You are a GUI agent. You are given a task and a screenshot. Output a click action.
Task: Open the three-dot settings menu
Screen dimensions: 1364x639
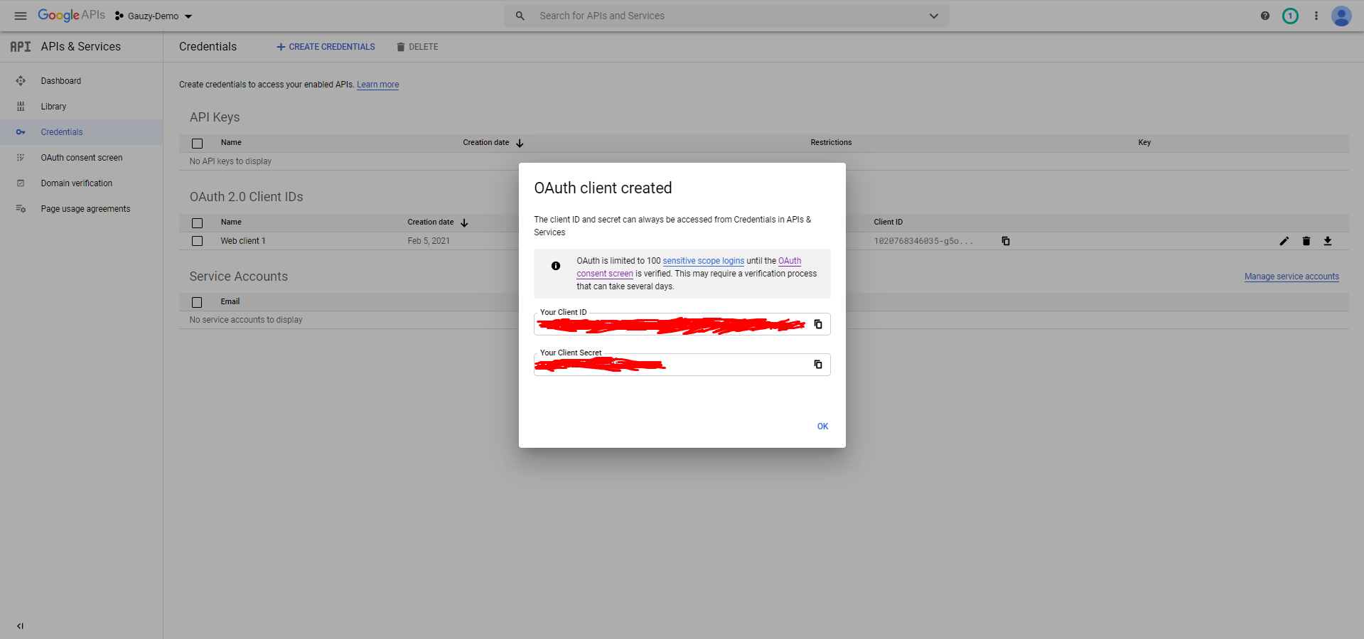tap(1316, 16)
